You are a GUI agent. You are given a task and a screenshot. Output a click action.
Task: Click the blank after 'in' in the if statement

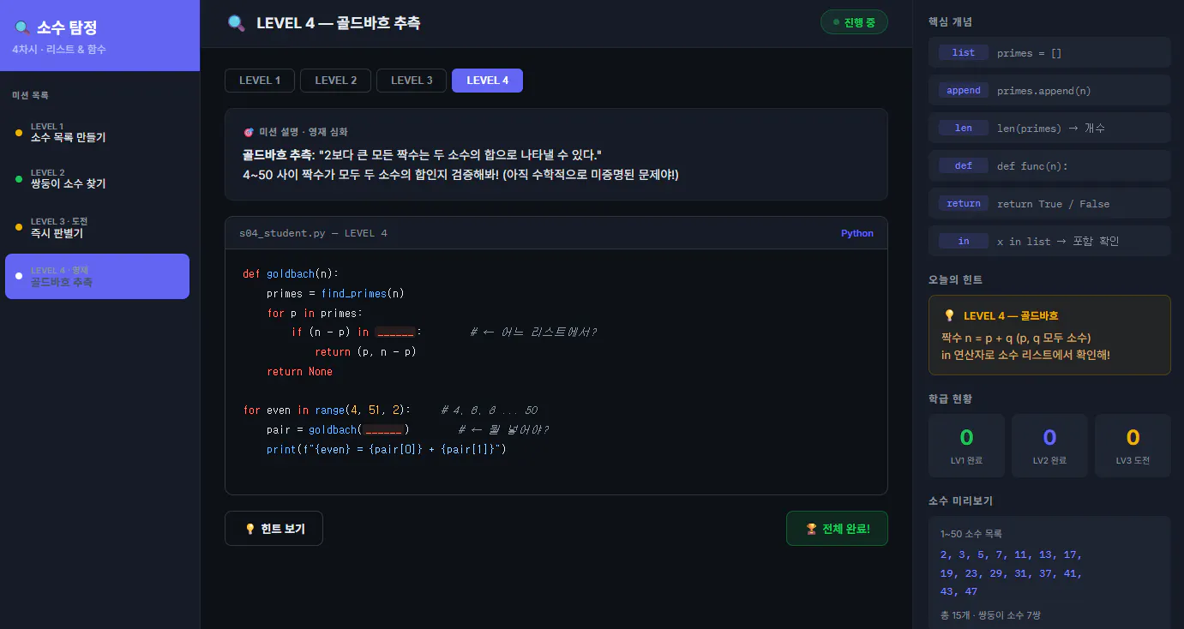[x=395, y=332]
